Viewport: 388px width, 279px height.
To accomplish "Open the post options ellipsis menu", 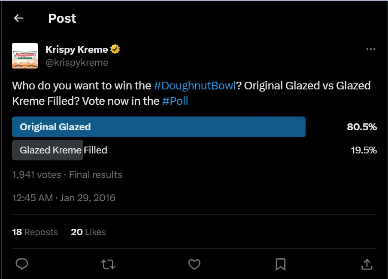I will point(371,49).
